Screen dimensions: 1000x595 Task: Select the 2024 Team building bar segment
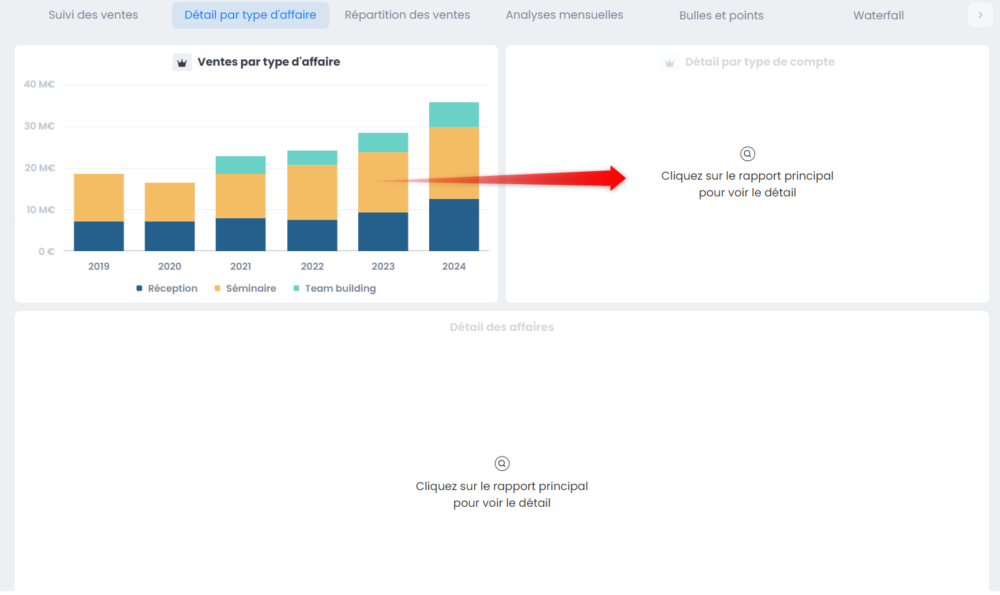tap(454, 115)
